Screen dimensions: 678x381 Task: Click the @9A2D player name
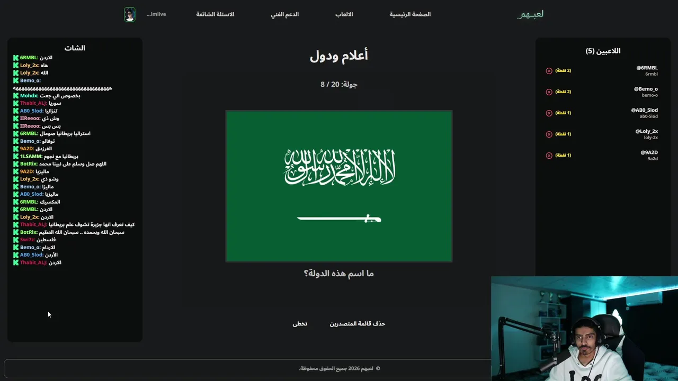(649, 153)
